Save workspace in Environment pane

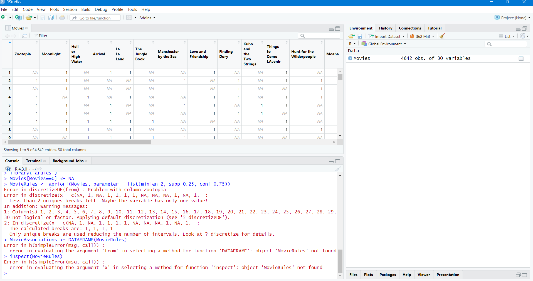coord(360,36)
